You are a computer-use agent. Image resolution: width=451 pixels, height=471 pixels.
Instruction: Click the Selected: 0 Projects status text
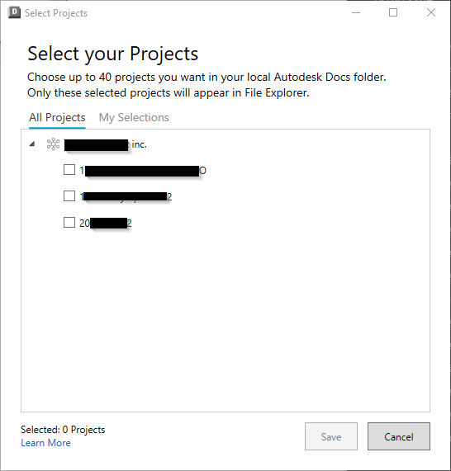63,430
